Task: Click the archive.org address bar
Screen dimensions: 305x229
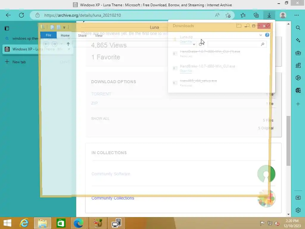Action: [125, 15]
